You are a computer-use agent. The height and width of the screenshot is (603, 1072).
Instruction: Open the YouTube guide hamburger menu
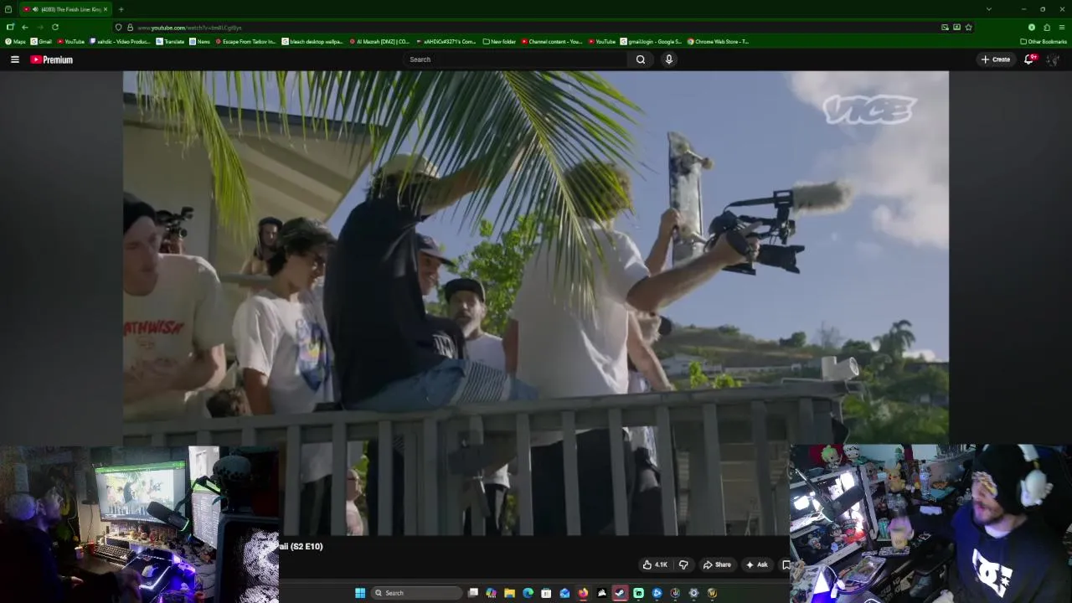point(14,59)
